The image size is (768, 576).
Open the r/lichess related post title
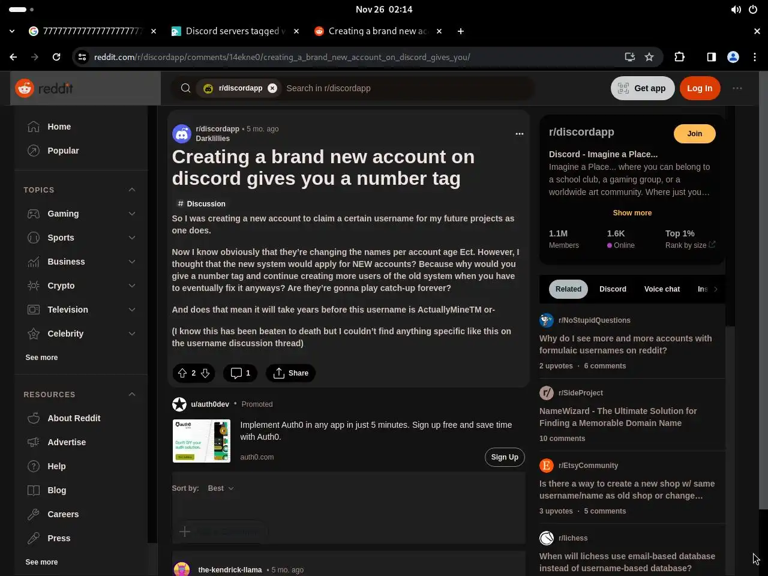[627, 562]
